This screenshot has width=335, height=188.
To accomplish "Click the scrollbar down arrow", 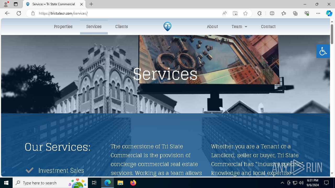I will 332,173.
